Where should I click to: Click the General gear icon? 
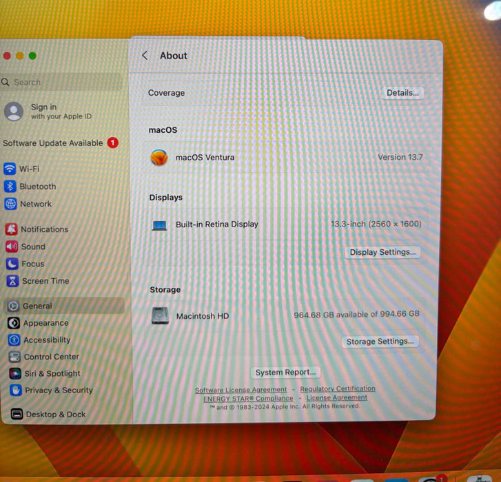point(13,306)
